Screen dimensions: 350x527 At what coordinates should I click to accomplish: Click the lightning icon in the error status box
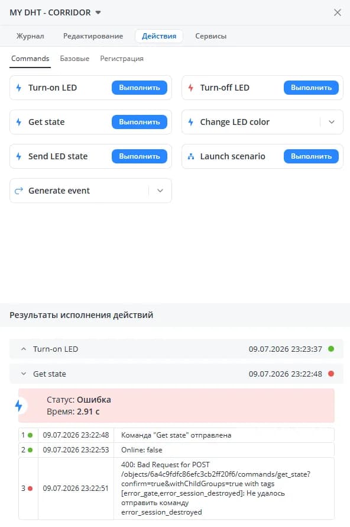point(19,406)
